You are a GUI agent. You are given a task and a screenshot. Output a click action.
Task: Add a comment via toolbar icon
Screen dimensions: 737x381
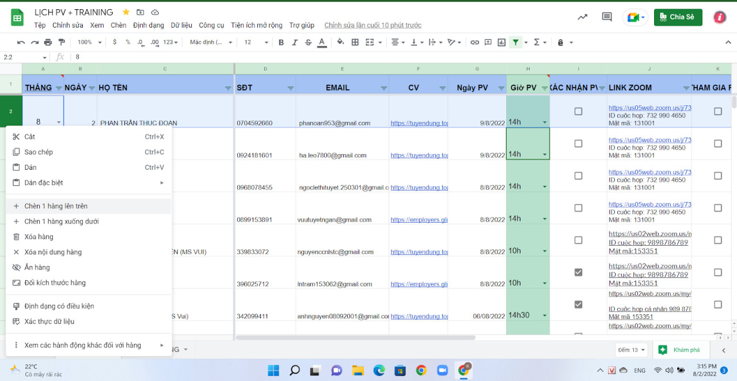(488, 42)
